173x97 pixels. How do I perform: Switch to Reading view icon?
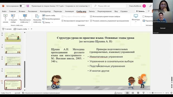[138, 93]
